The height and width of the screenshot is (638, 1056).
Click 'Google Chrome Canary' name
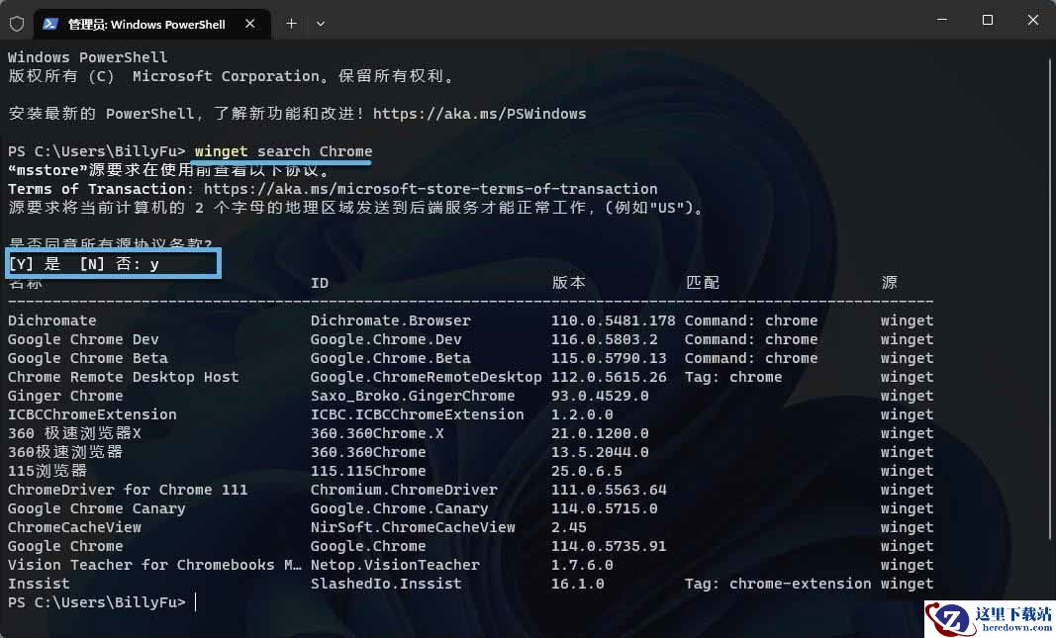click(x=96, y=508)
